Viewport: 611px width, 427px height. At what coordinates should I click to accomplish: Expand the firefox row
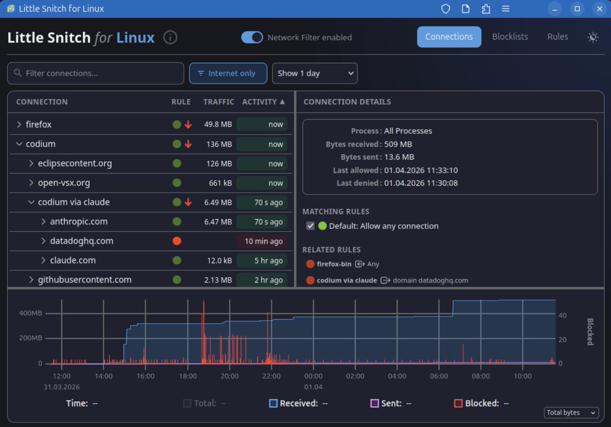(19, 124)
